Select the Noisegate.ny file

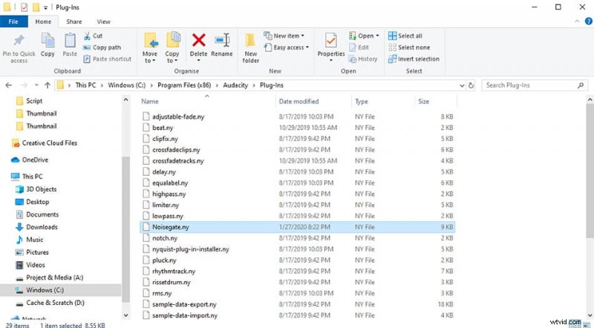click(298, 227)
